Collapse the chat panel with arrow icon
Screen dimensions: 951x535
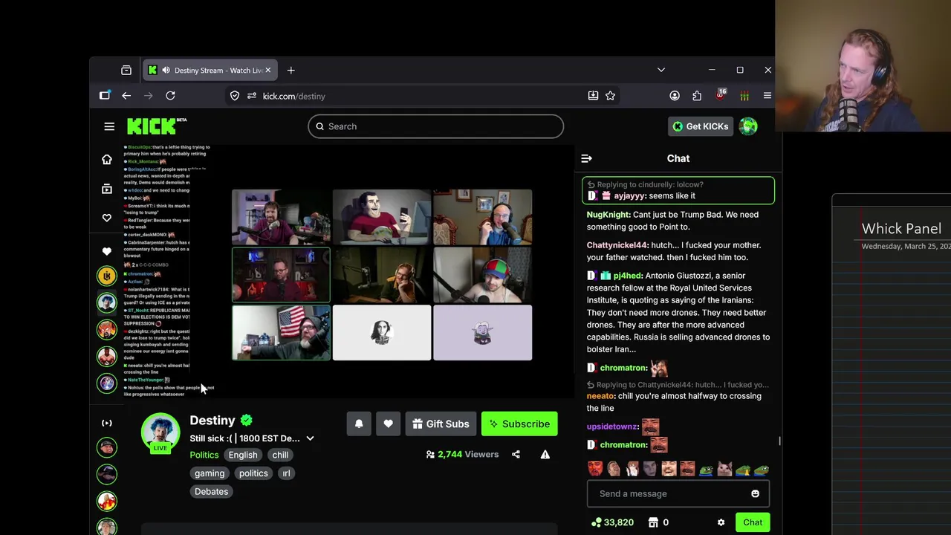pyautogui.click(x=586, y=158)
